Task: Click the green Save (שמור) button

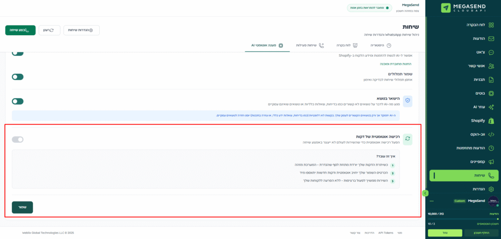Action: point(23,207)
